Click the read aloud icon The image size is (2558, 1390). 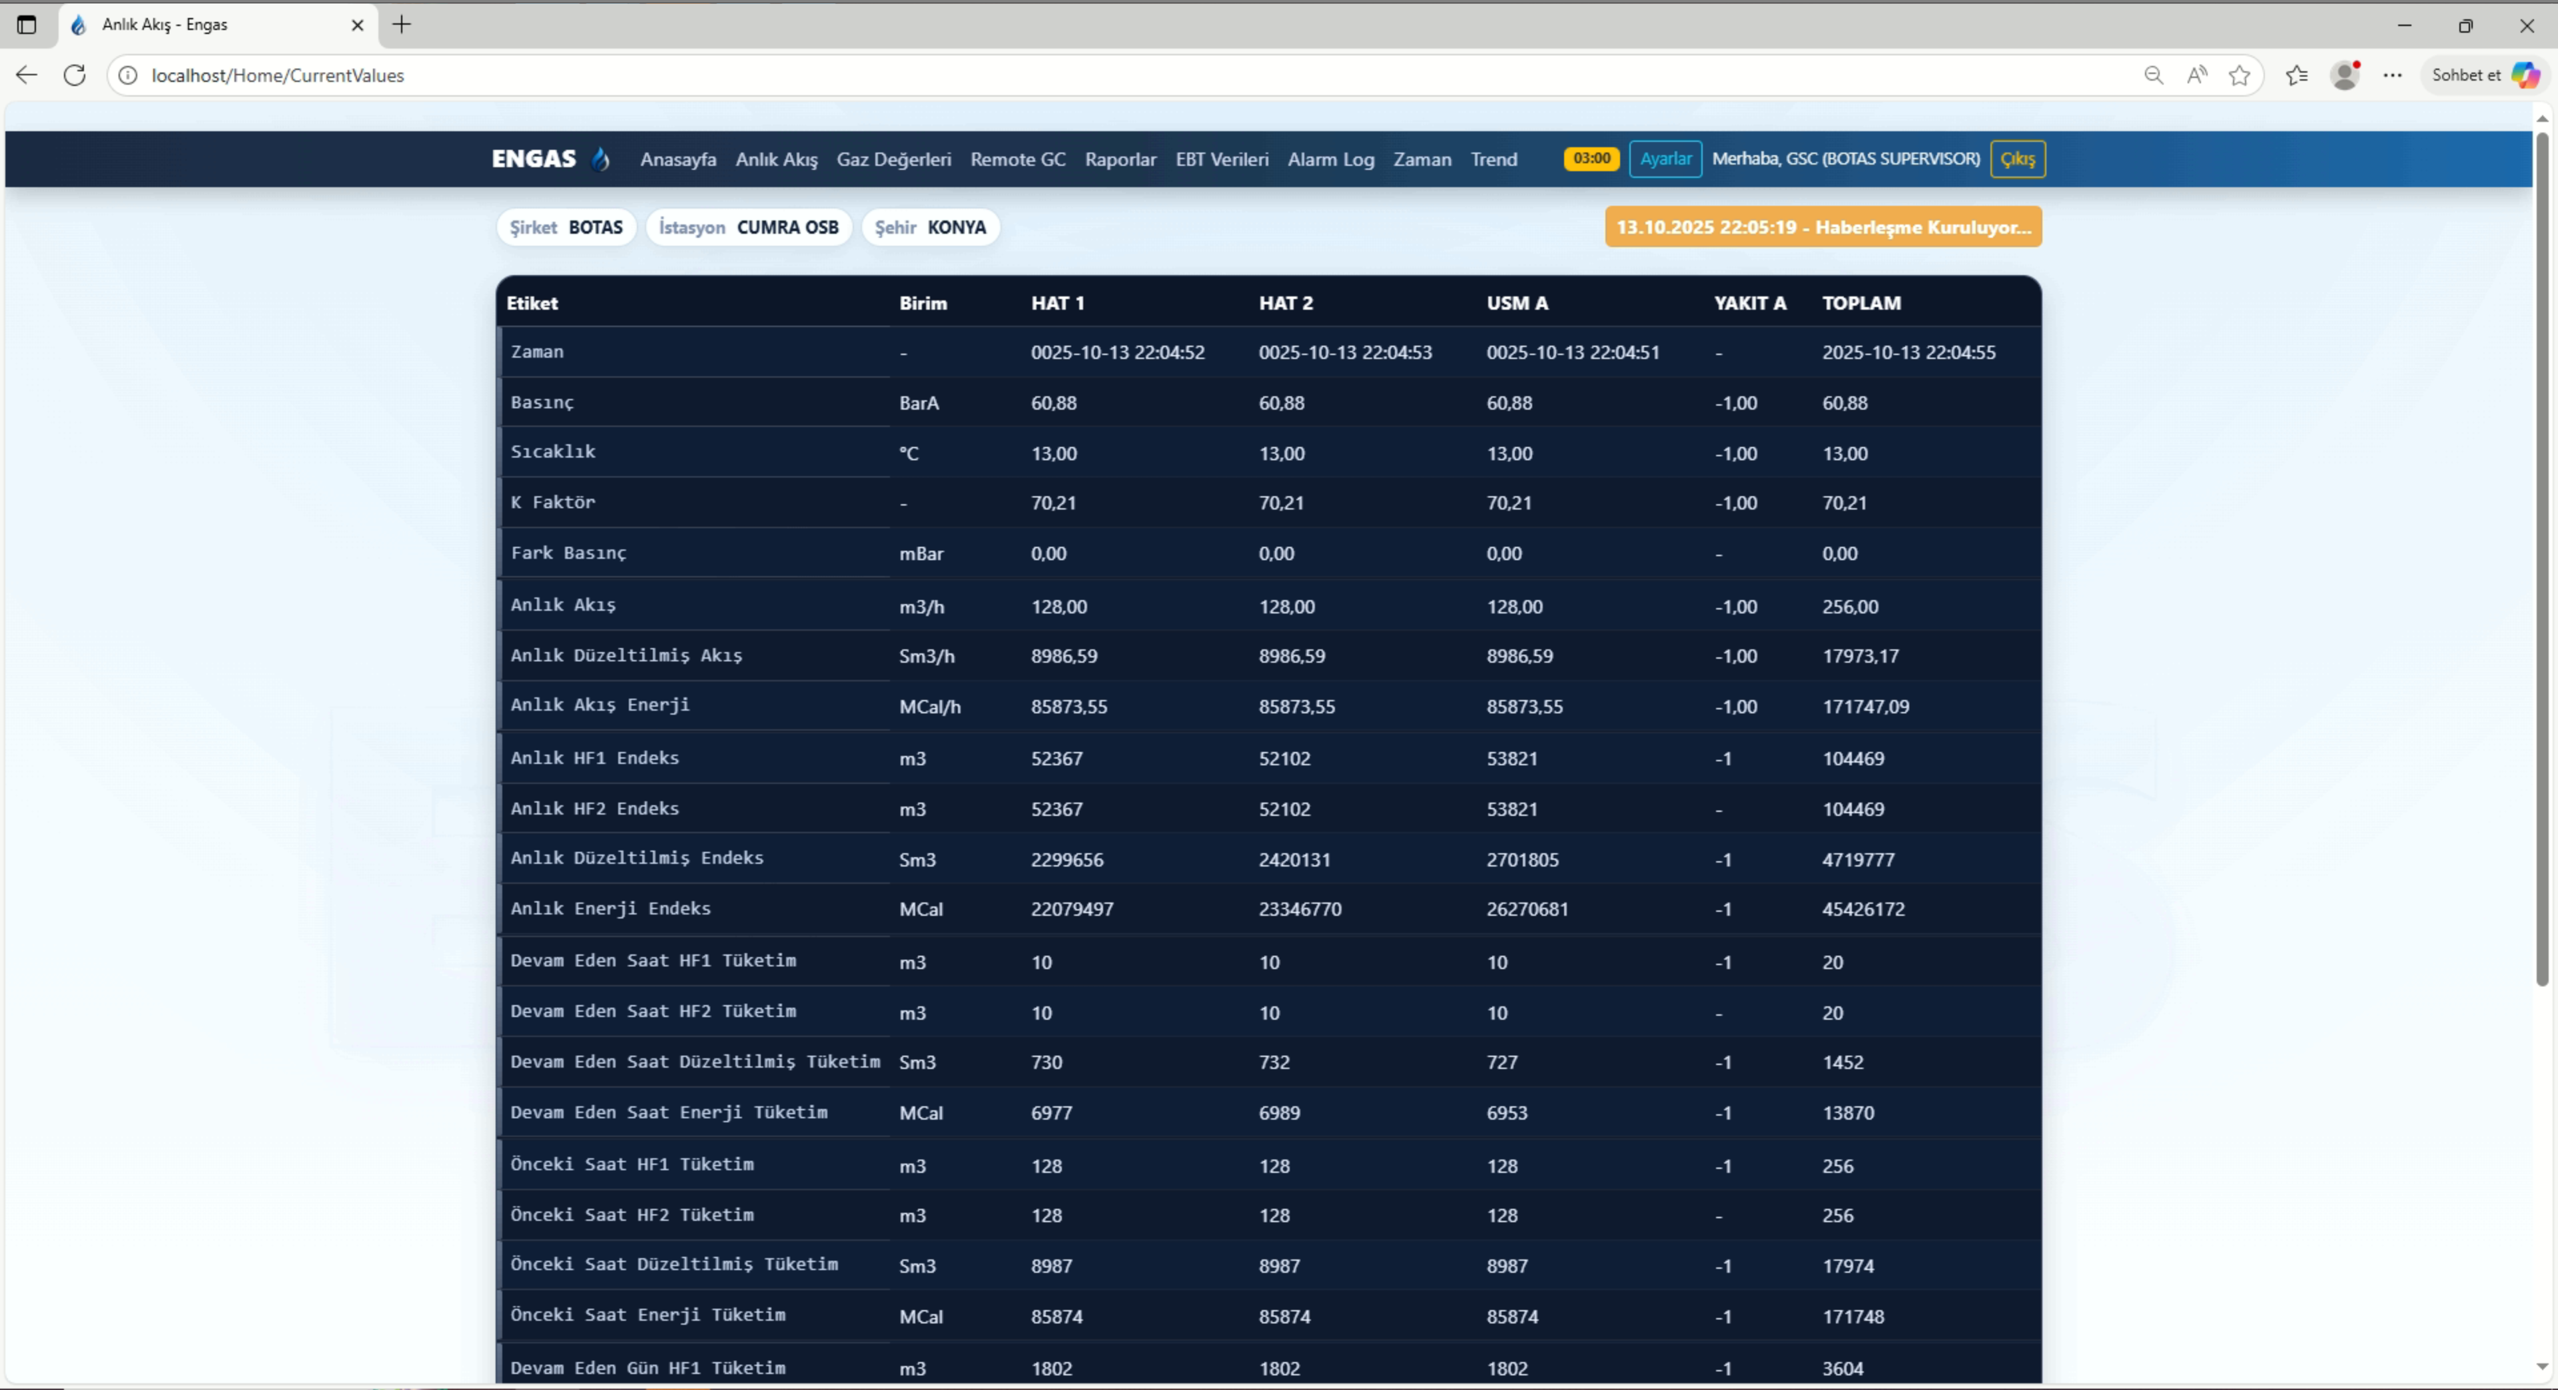pyautogui.click(x=2196, y=75)
